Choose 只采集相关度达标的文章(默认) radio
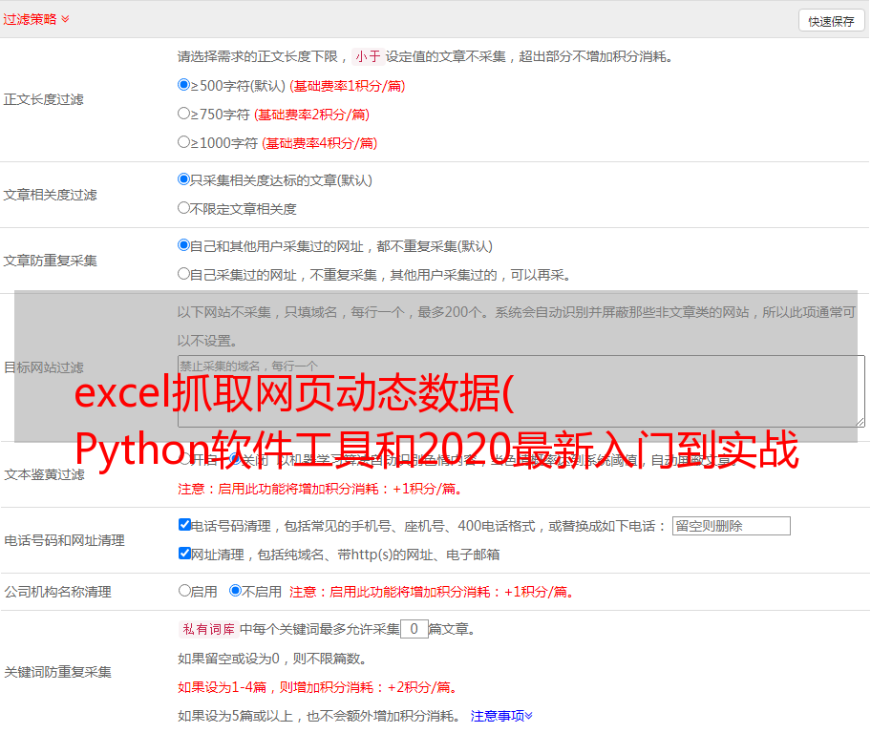This screenshot has width=871, height=733. point(183,179)
